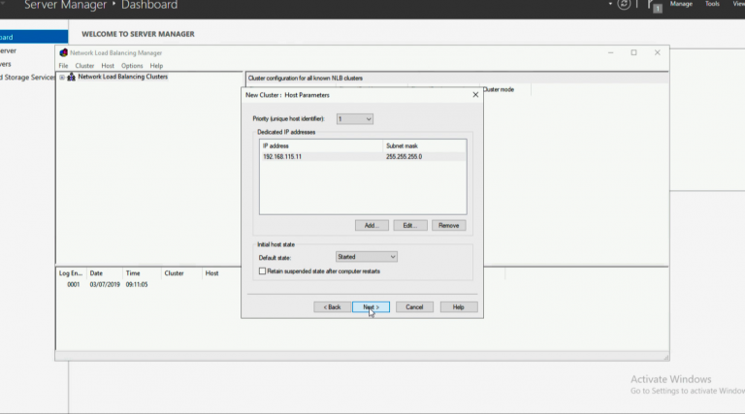Open the Cluster menu in NLB Manager
Viewport: 745px width, 414px height.
coord(84,66)
